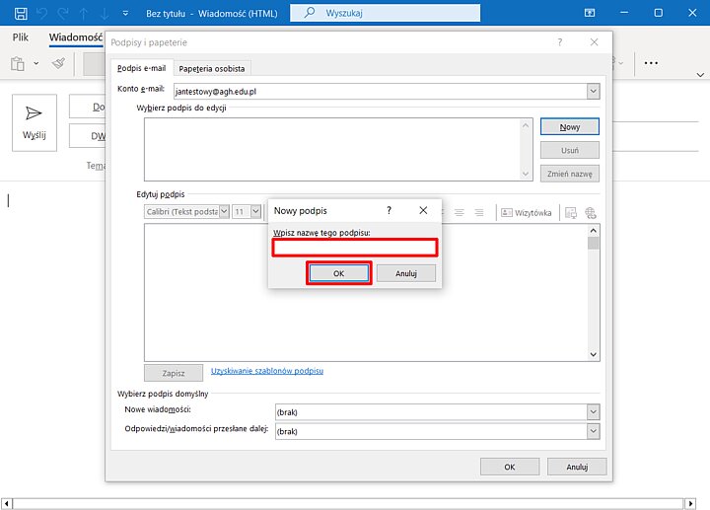Close the Podpisy i papeterie dialog
710x510 pixels.
(594, 42)
